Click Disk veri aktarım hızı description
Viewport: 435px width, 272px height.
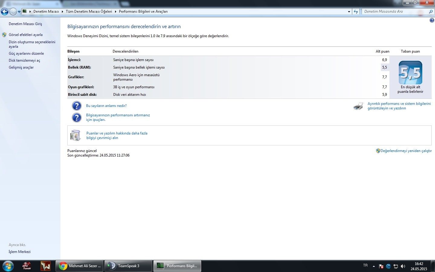(x=130, y=95)
